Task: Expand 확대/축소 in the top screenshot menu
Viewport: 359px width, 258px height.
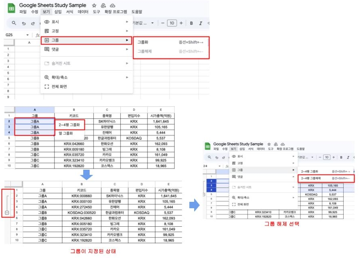Action: pos(86,77)
